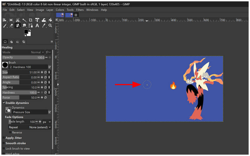Select the Scissors Select tool
Image resolution: width=250 pixels, height=156 pixels.
(x=17, y=20)
